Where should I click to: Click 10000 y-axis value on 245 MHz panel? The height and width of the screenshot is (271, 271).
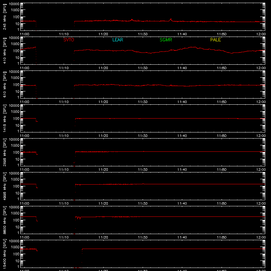[14, 4]
